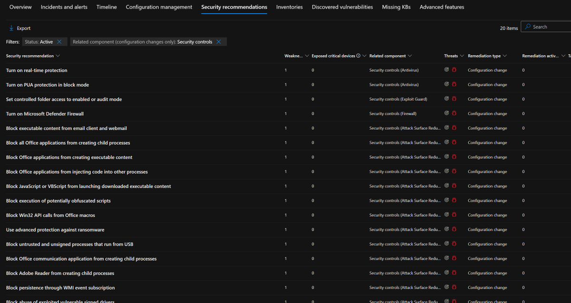Click the info icon beside Exposed critical devices
The image size is (571, 303).
pyautogui.click(x=358, y=56)
